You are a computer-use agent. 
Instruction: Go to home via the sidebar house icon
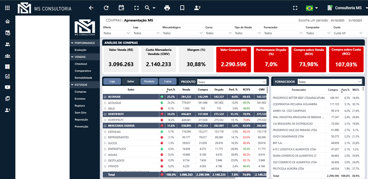[7, 22]
